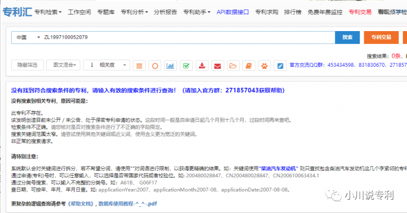Viewport: 407px width, 213px height.
Task: Open the 分析报告 menu item
Action: (x=165, y=12)
